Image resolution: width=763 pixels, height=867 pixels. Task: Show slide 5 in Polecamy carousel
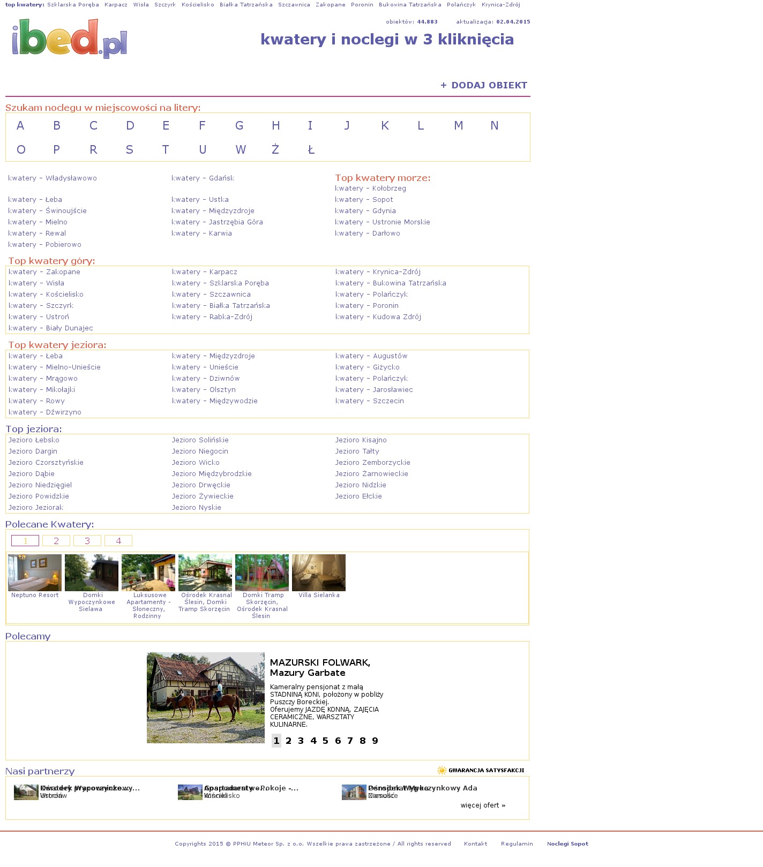click(x=325, y=741)
